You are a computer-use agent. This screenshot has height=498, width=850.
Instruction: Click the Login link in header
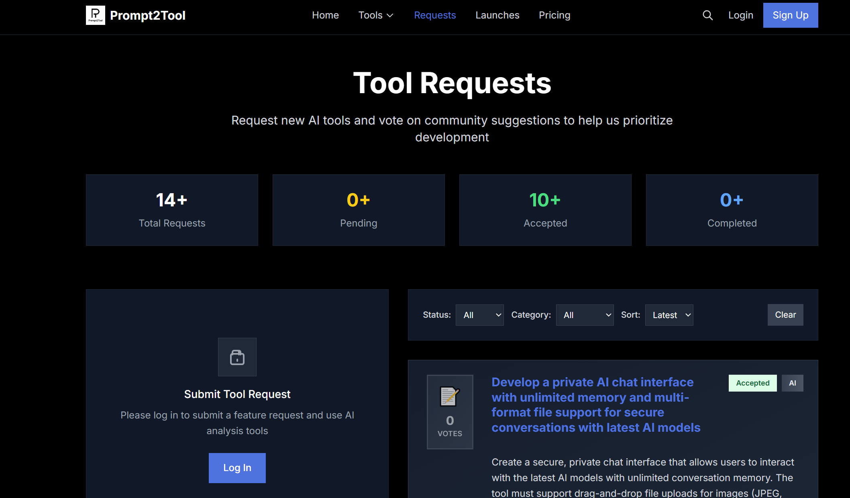[x=740, y=15]
